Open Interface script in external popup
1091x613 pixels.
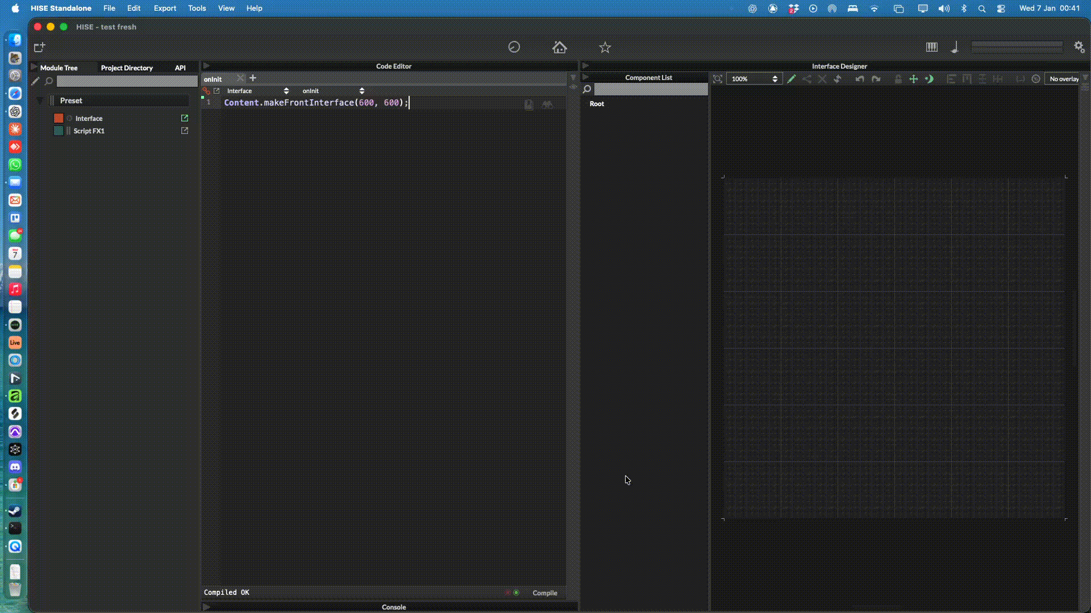pos(185,118)
